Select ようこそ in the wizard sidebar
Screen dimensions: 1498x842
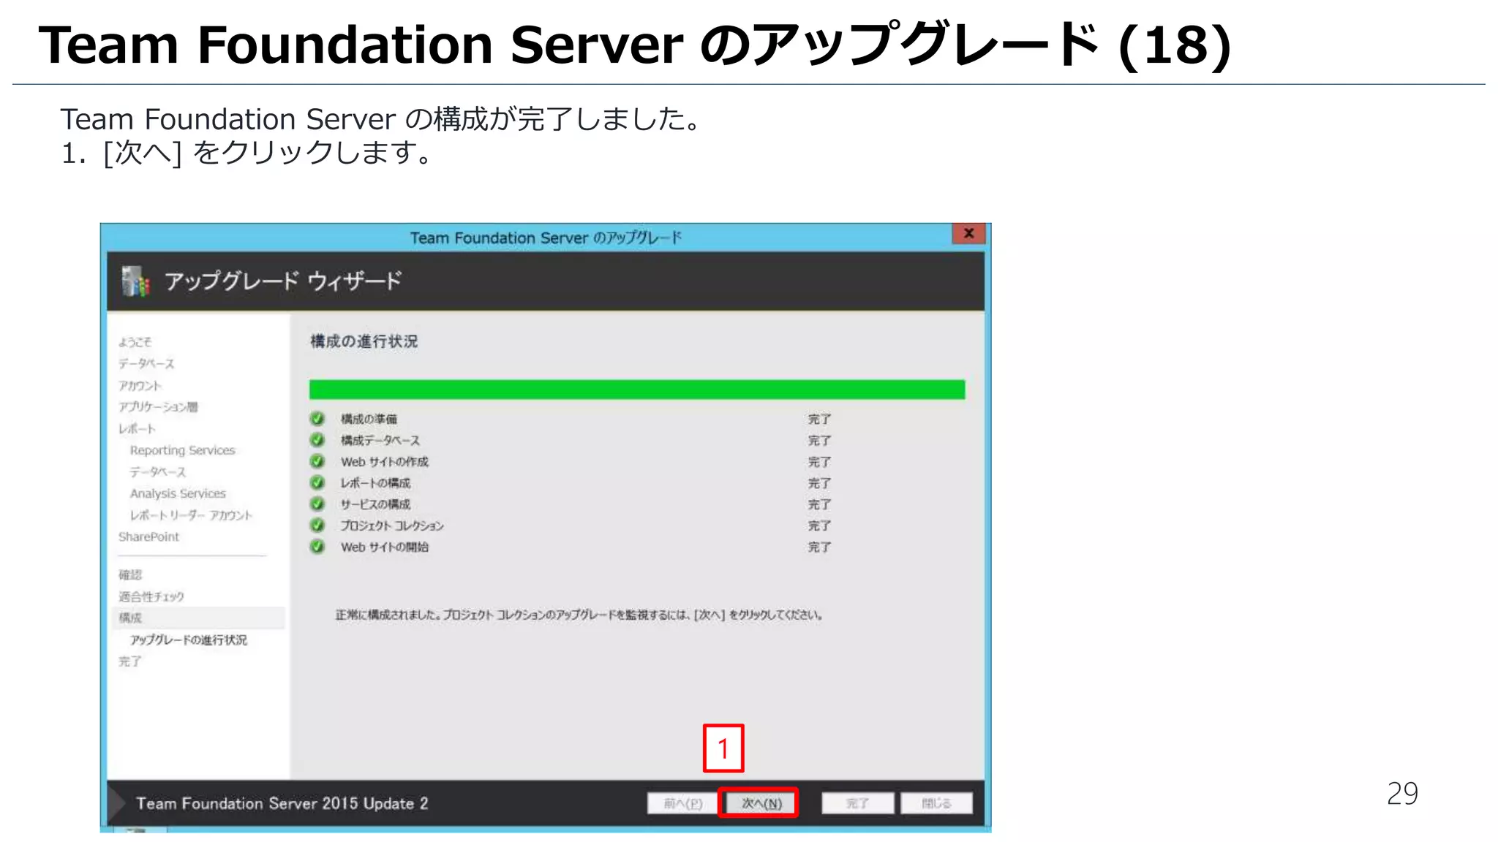pos(135,341)
